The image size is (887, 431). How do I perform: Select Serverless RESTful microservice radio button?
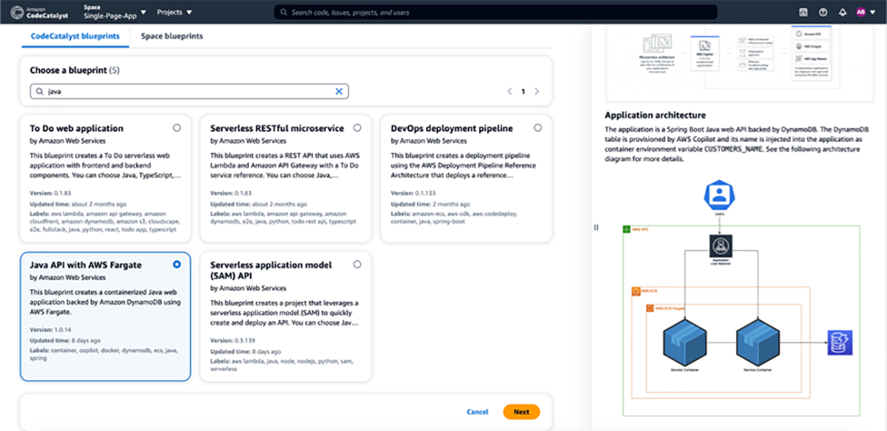pos(357,128)
